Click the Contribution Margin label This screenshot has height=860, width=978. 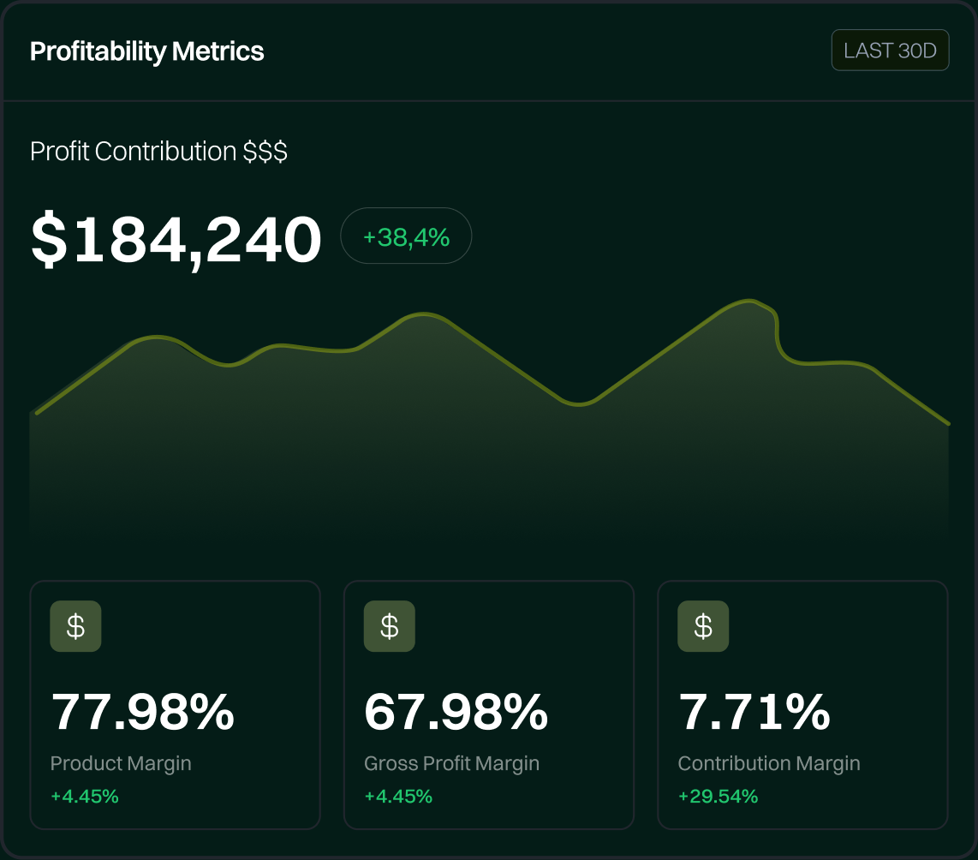point(769,763)
